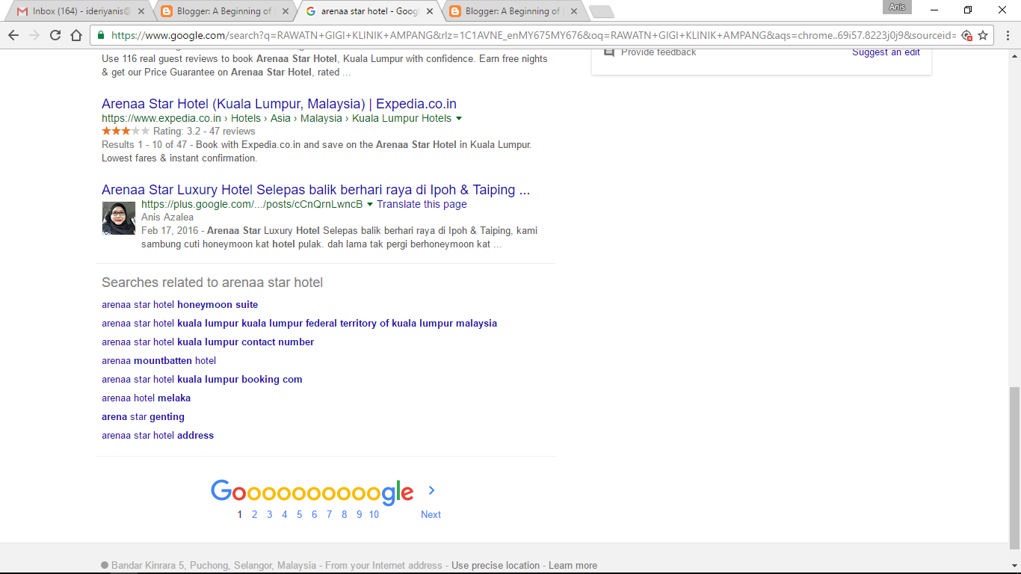Click the address bar URL field
1021x574 pixels.
point(533,35)
